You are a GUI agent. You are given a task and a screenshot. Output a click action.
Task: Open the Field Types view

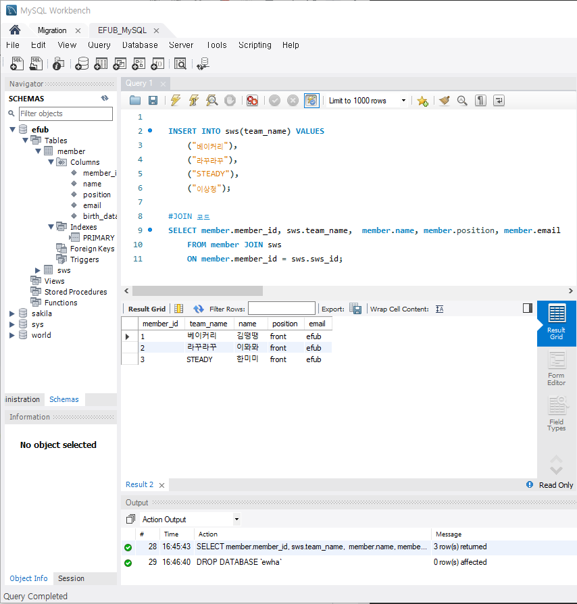point(556,413)
